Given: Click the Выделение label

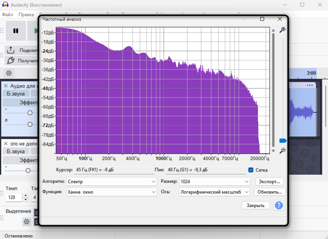Looking at the screenshot, I should coord(18,211).
